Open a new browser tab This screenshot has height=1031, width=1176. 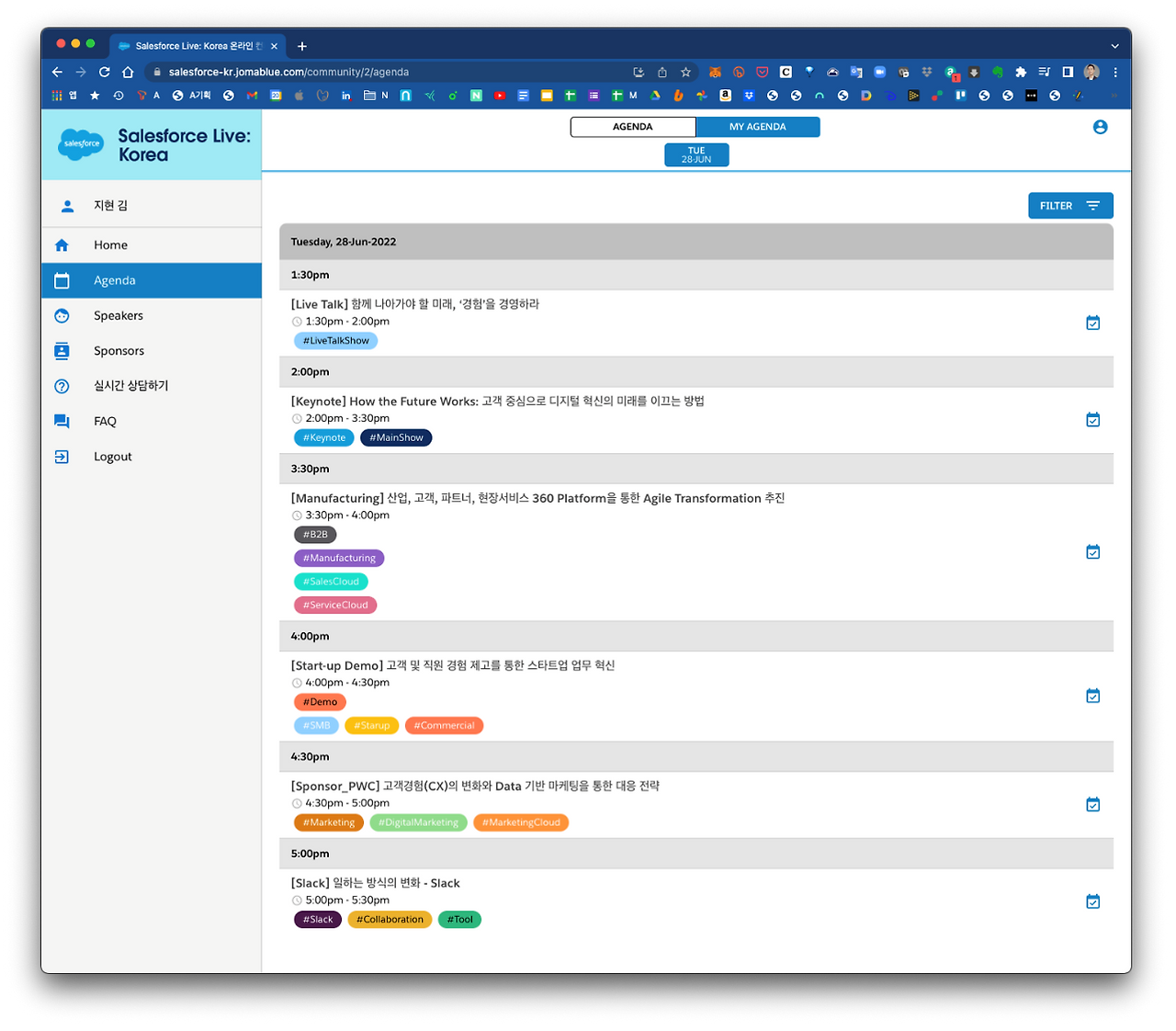point(302,46)
